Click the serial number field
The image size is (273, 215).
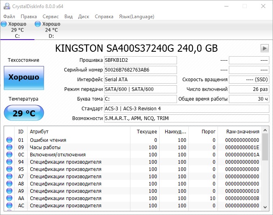click(x=140, y=70)
